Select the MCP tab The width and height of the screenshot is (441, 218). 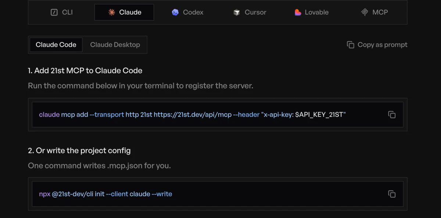click(374, 12)
